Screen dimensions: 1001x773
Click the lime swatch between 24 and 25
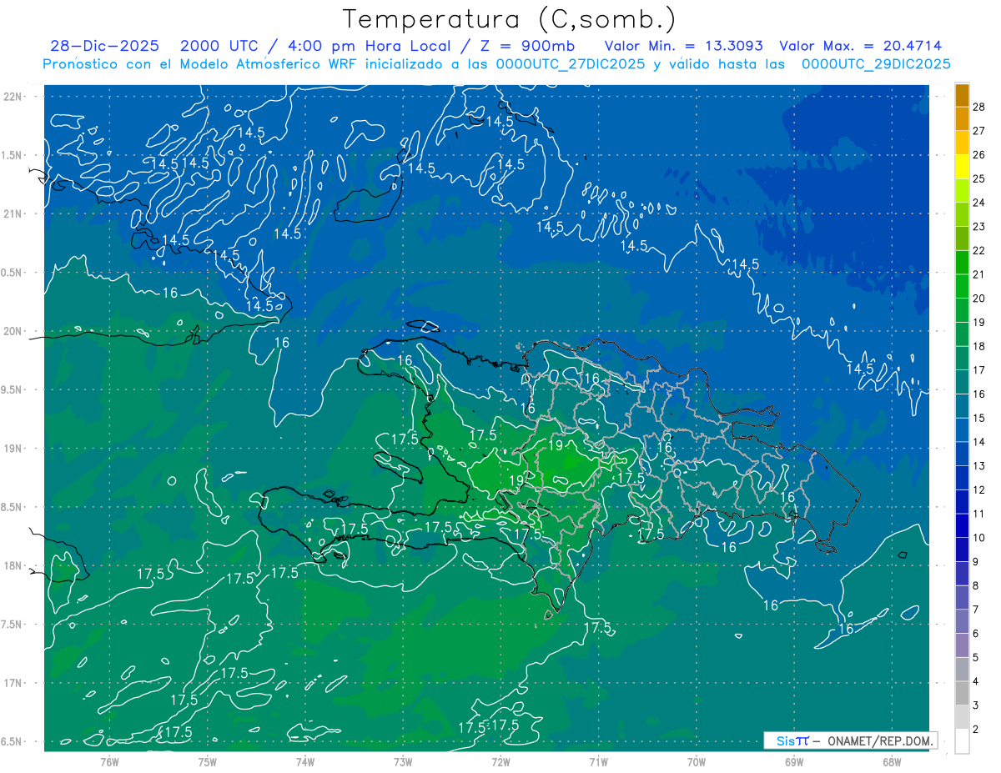(x=963, y=191)
